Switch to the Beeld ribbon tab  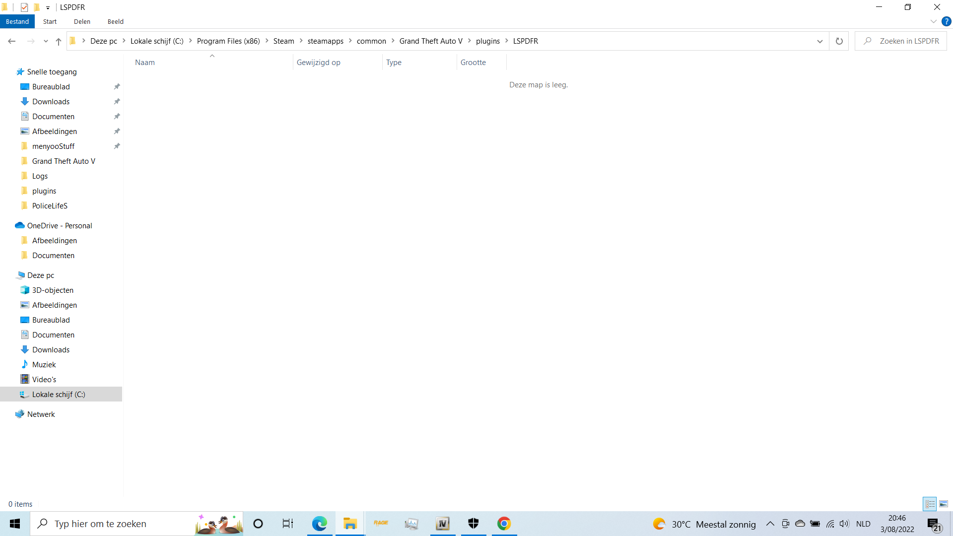click(115, 21)
